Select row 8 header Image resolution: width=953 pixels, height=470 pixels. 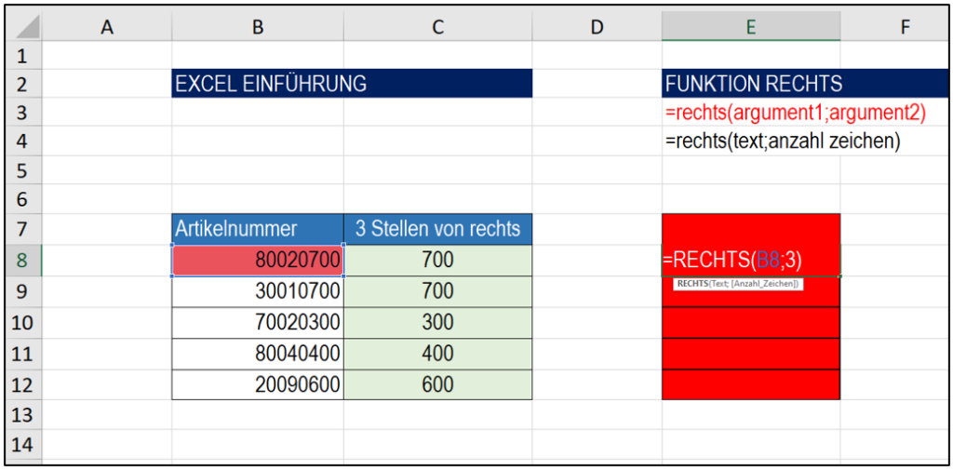[x=25, y=261]
